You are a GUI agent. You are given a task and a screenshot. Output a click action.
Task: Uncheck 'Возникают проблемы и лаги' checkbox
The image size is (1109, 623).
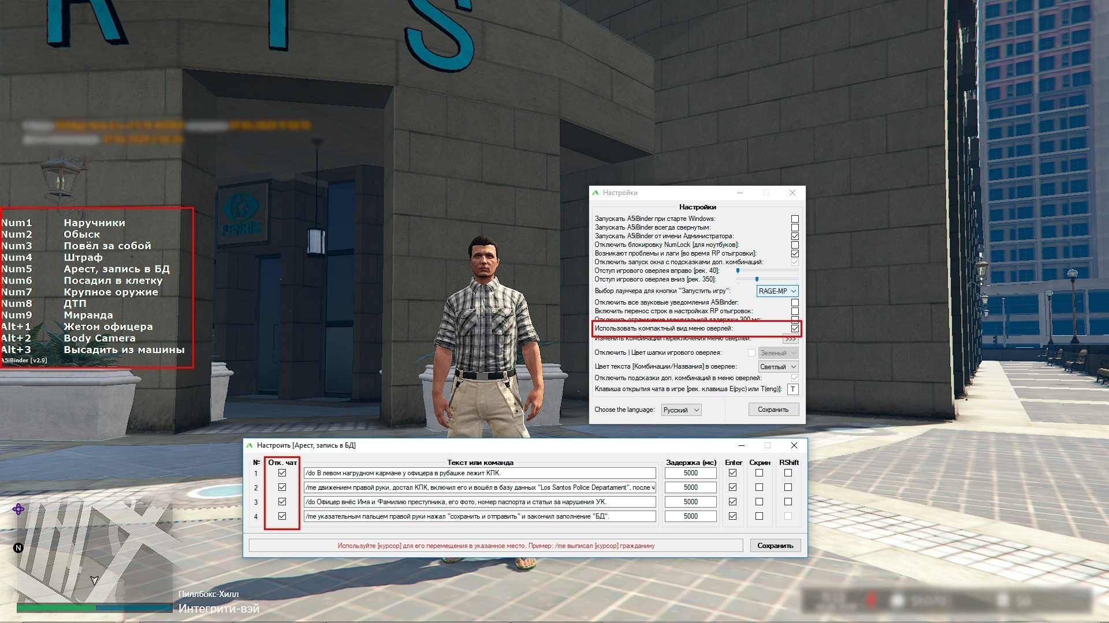tap(795, 254)
